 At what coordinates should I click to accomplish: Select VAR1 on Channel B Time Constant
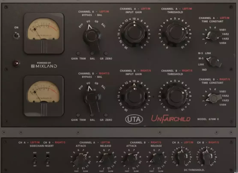coord(222,91)
